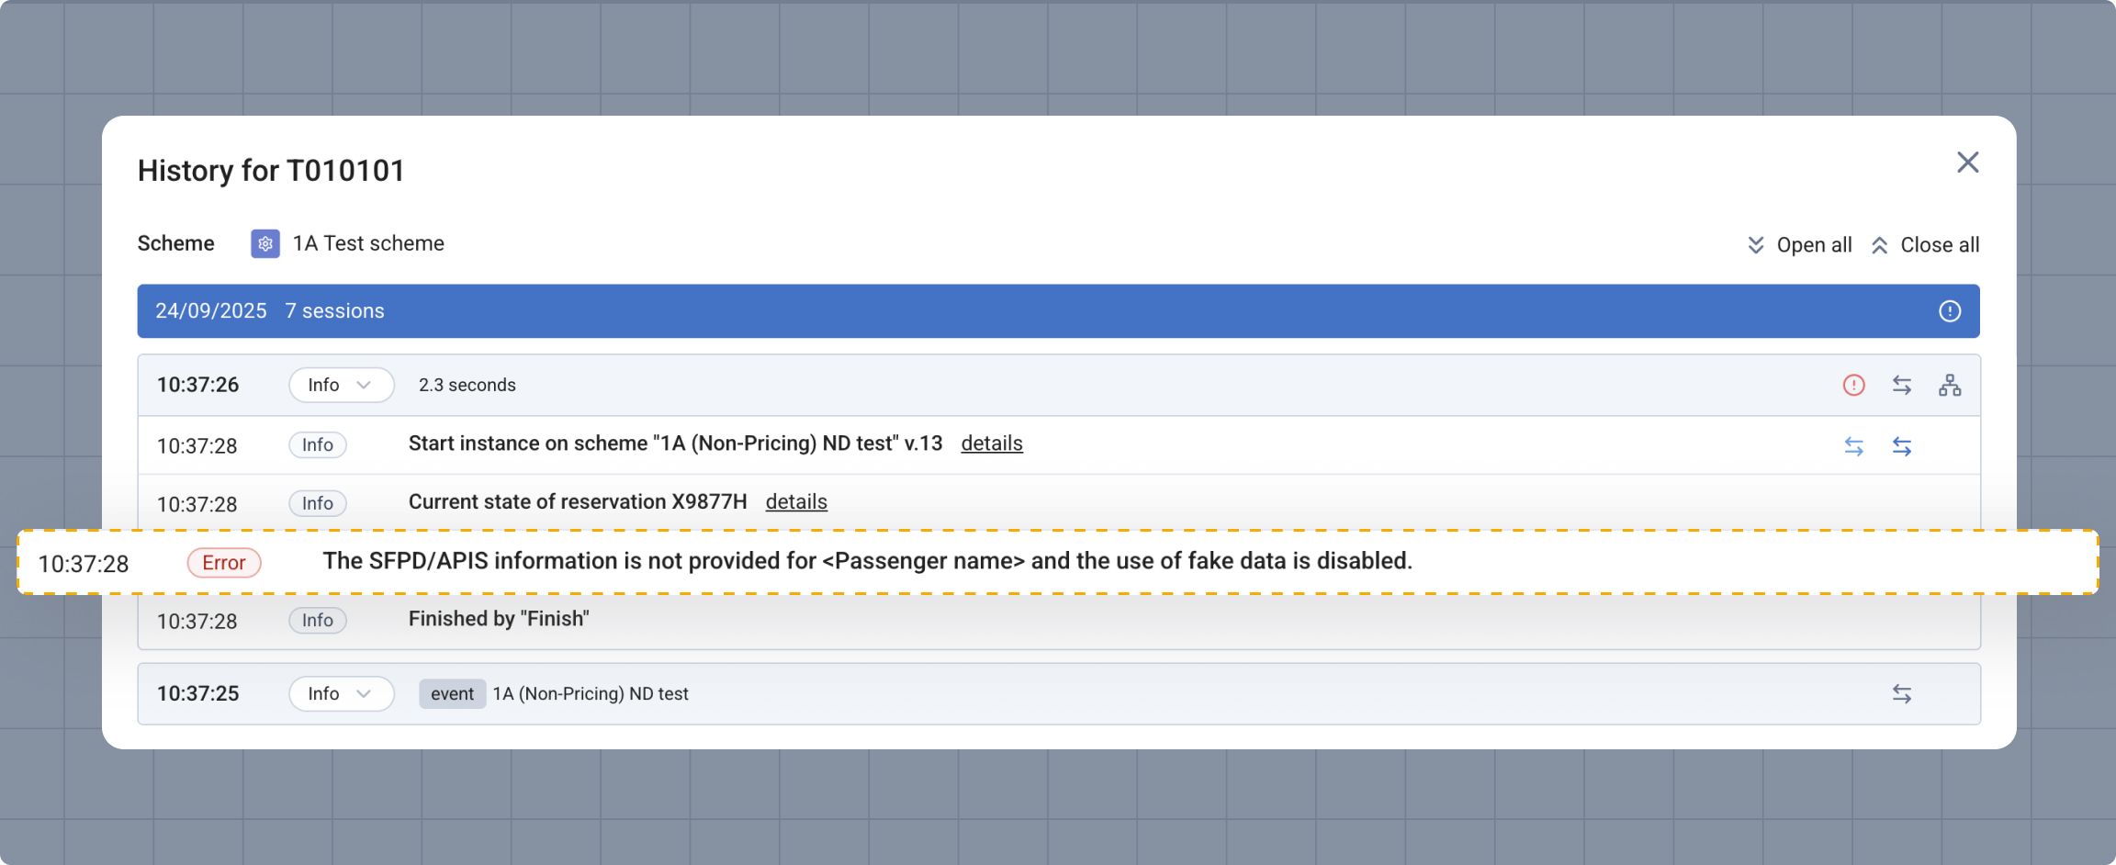Image resolution: width=2116 pixels, height=865 pixels.
Task: Open the Info status dropdown on the 10:37:26 session
Action: click(x=341, y=385)
